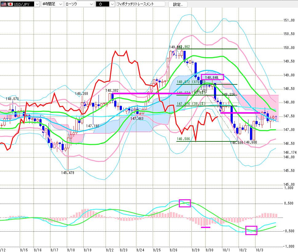Viewport: 298px width, 252px height.
Task: Open the USD/JPY currency pair dropdown
Action: click(37, 4)
